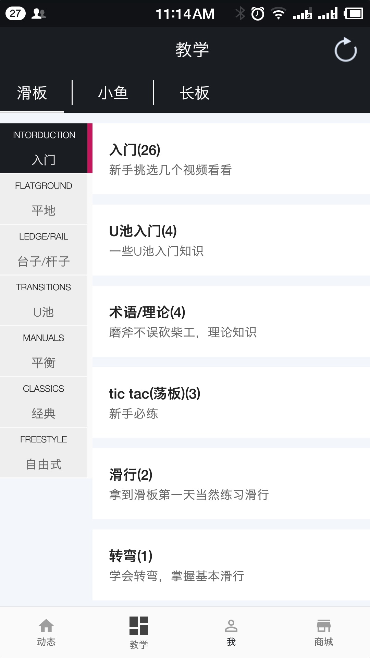Select the CLASSICS 经典 category
The image size is (370, 658).
[44, 402]
